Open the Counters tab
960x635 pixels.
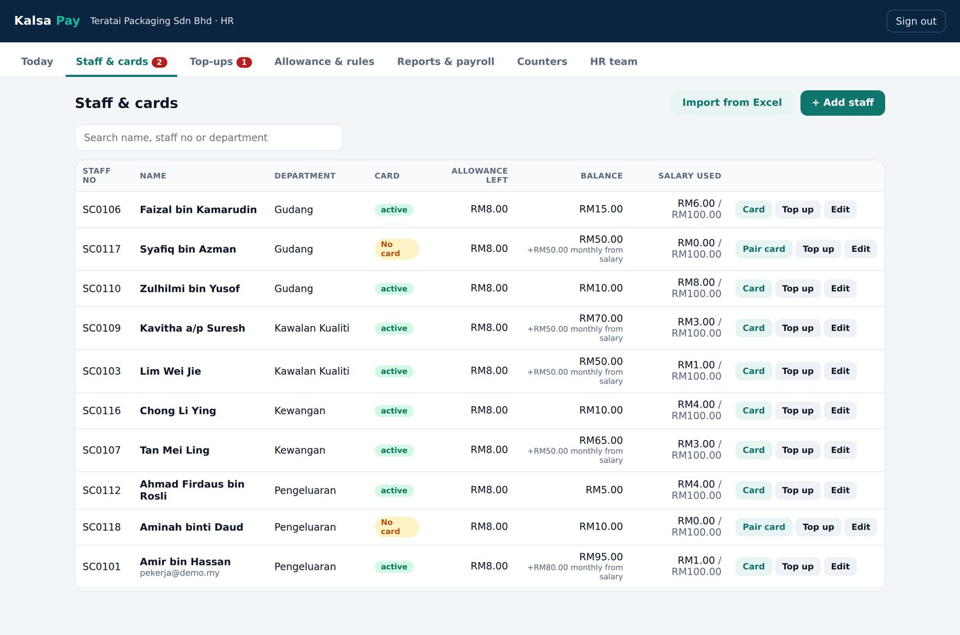tap(542, 61)
